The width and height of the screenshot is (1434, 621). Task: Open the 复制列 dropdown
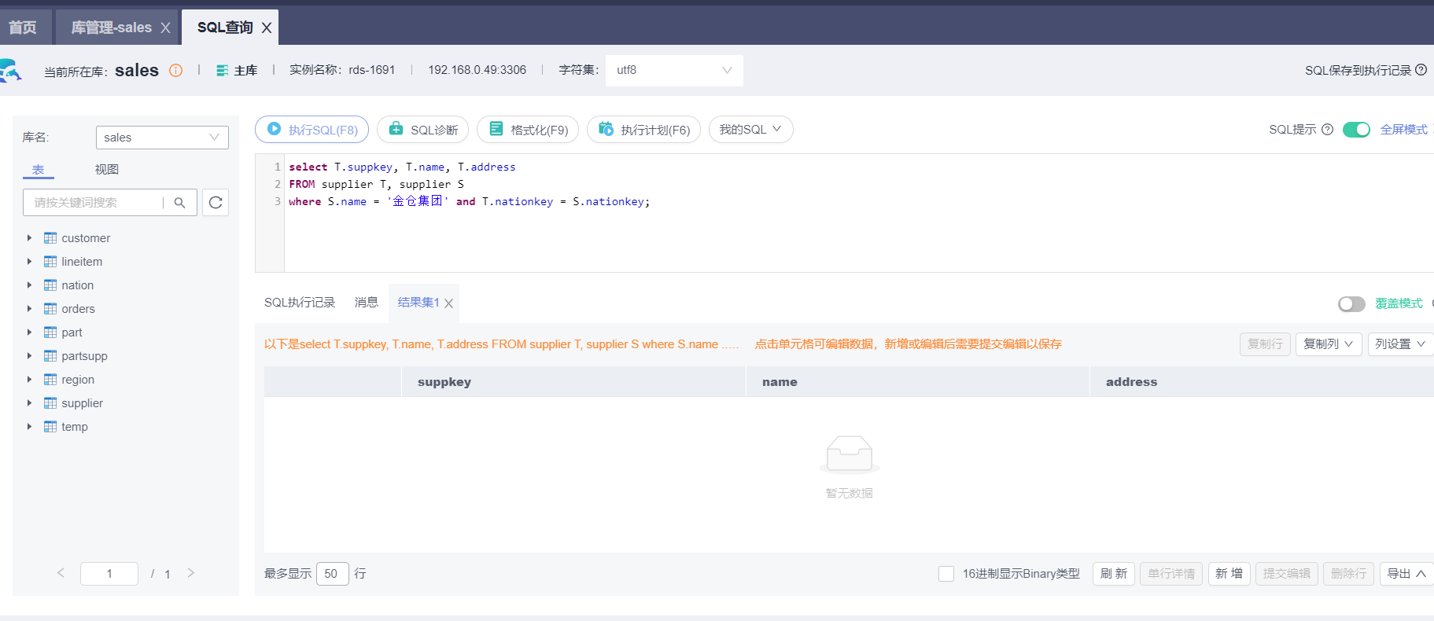pyautogui.click(x=1329, y=344)
